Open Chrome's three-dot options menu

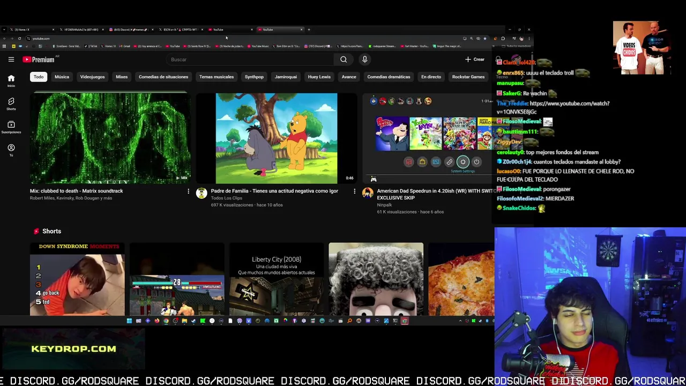(529, 39)
